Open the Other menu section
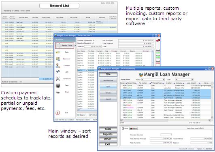Image resolution: width=215 pixels, height=152 pixels. [x=108, y=139]
